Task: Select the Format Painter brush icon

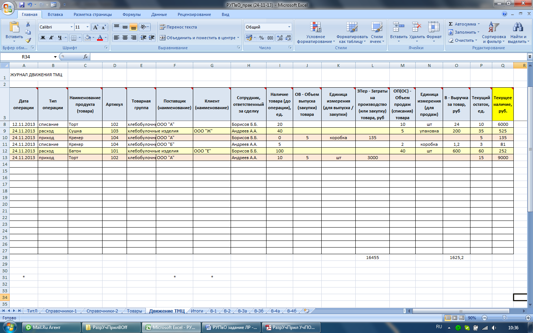Action: 28,40
